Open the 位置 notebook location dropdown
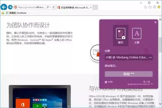The height and width of the screenshot is (108, 162). tap(129, 57)
